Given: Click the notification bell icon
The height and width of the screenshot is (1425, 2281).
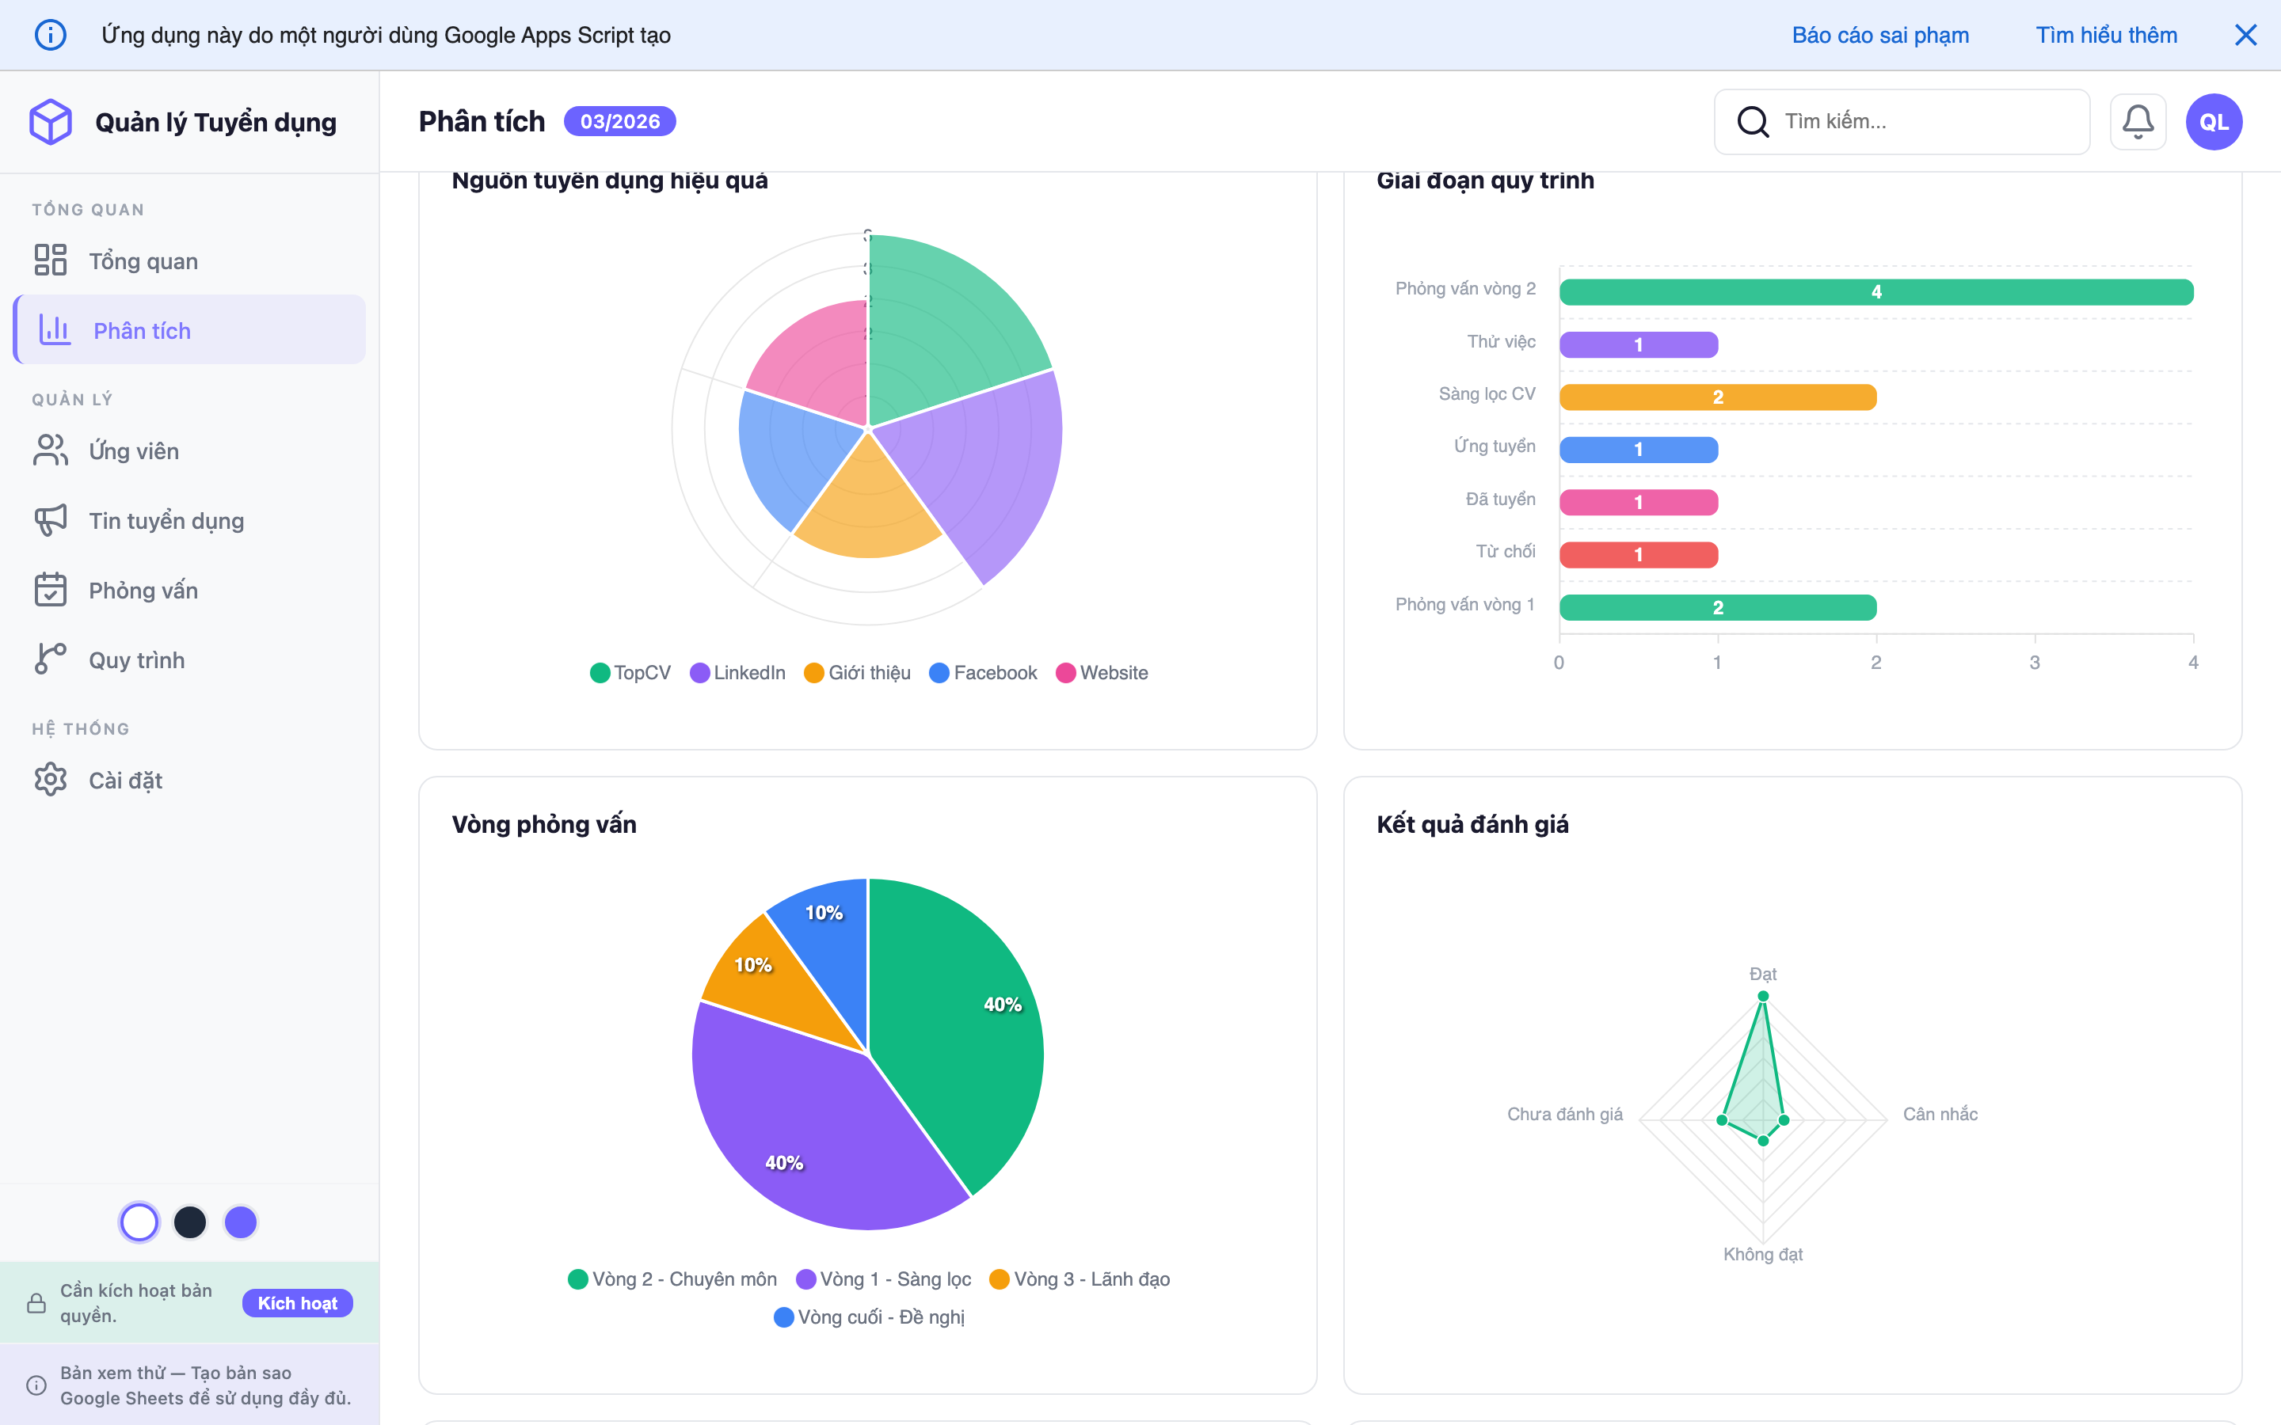Looking at the screenshot, I should pyautogui.click(x=2137, y=122).
